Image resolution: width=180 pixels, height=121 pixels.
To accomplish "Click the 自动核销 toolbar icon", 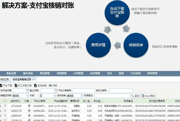I will (x=35, y=85).
